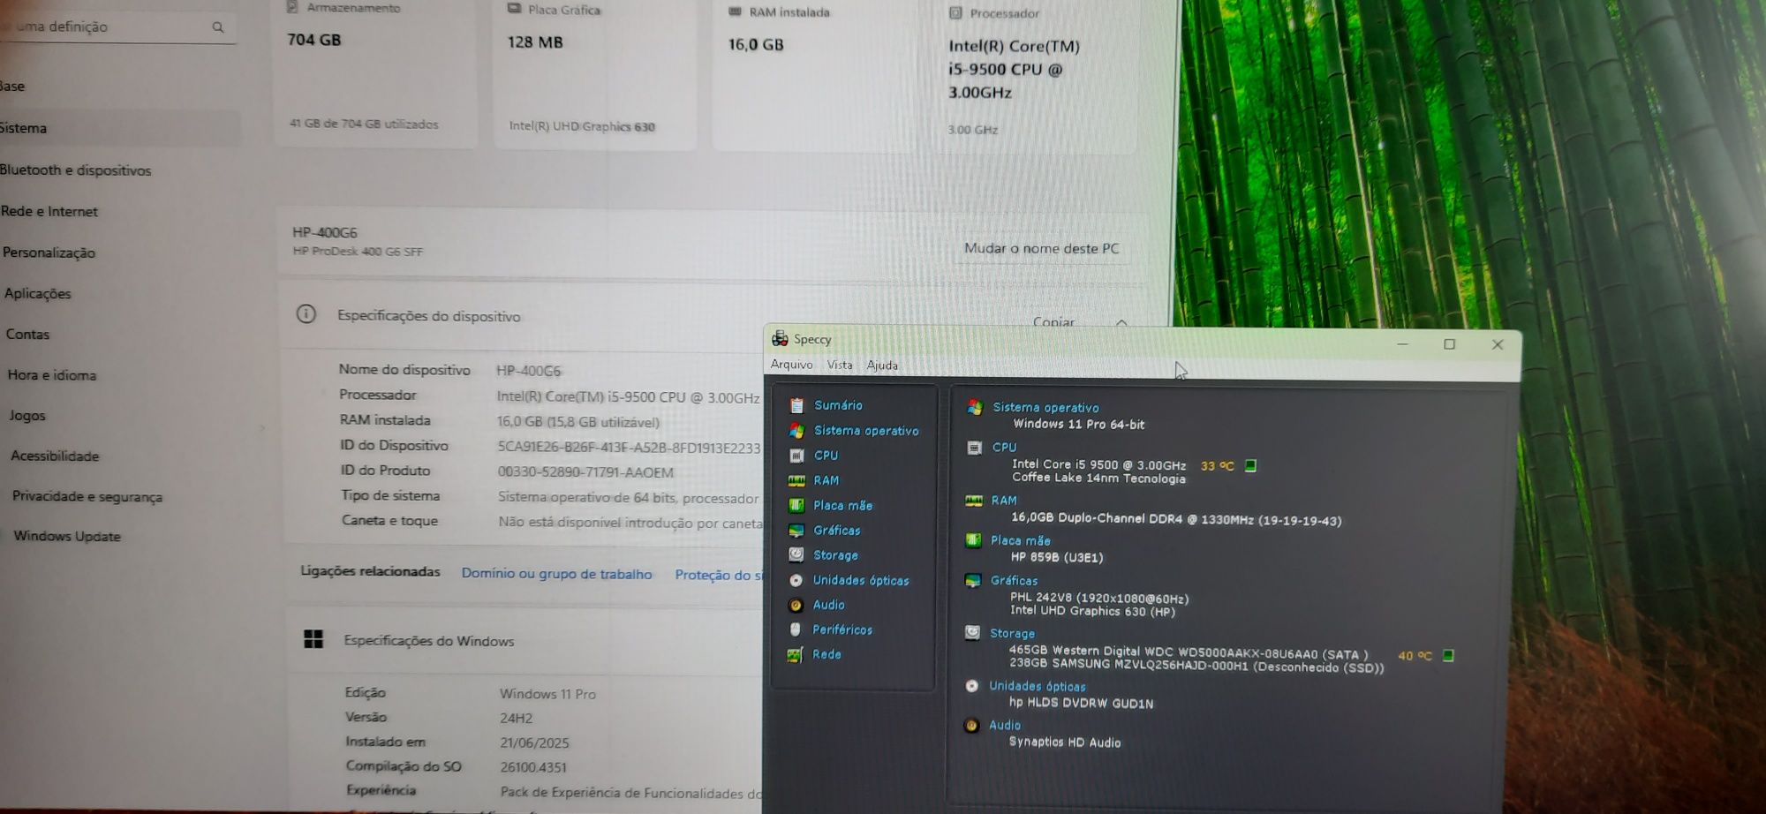Open Vista menu in Speccy
The height and width of the screenshot is (814, 1766).
click(x=840, y=365)
